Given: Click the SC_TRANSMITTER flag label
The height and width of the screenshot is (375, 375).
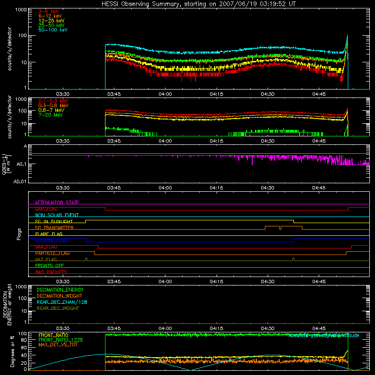Looking at the screenshot, I should point(54,228).
